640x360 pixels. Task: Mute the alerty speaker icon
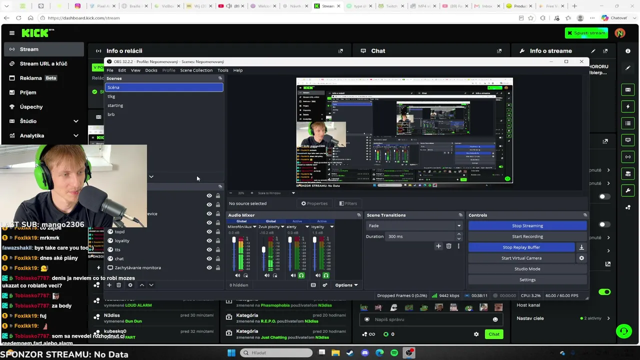click(x=293, y=275)
